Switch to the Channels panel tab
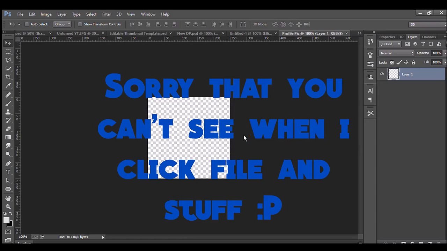The width and height of the screenshot is (447, 251). tap(428, 37)
